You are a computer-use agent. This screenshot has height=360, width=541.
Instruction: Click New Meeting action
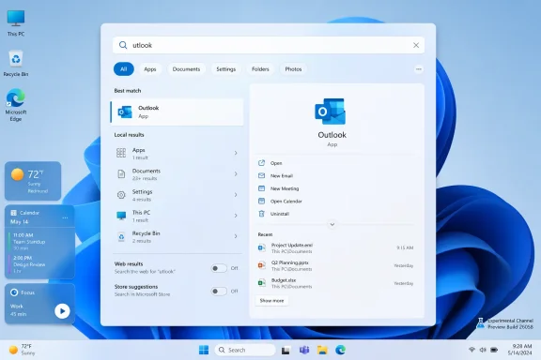pyautogui.click(x=285, y=188)
